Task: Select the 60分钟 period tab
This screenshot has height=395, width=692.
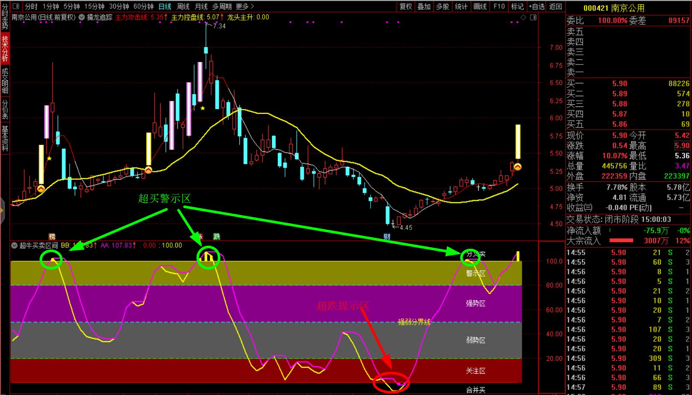Action: click(144, 6)
